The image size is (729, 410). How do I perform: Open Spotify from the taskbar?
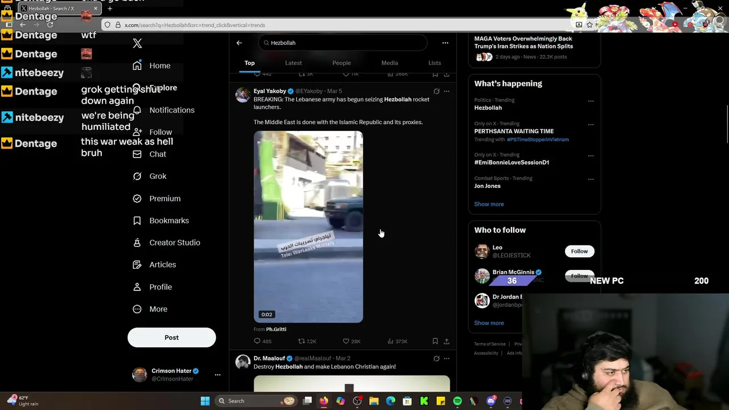(457, 401)
